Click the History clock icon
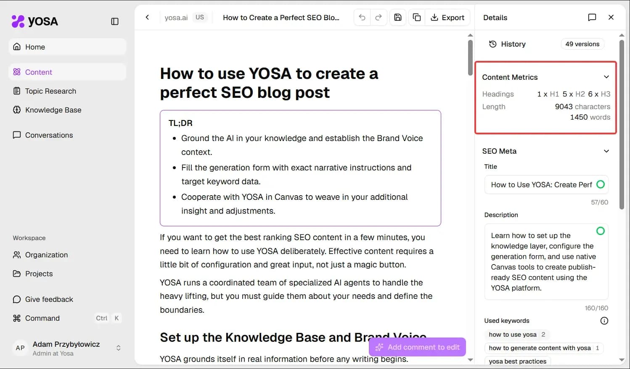The height and width of the screenshot is (369, 630). 493,44
